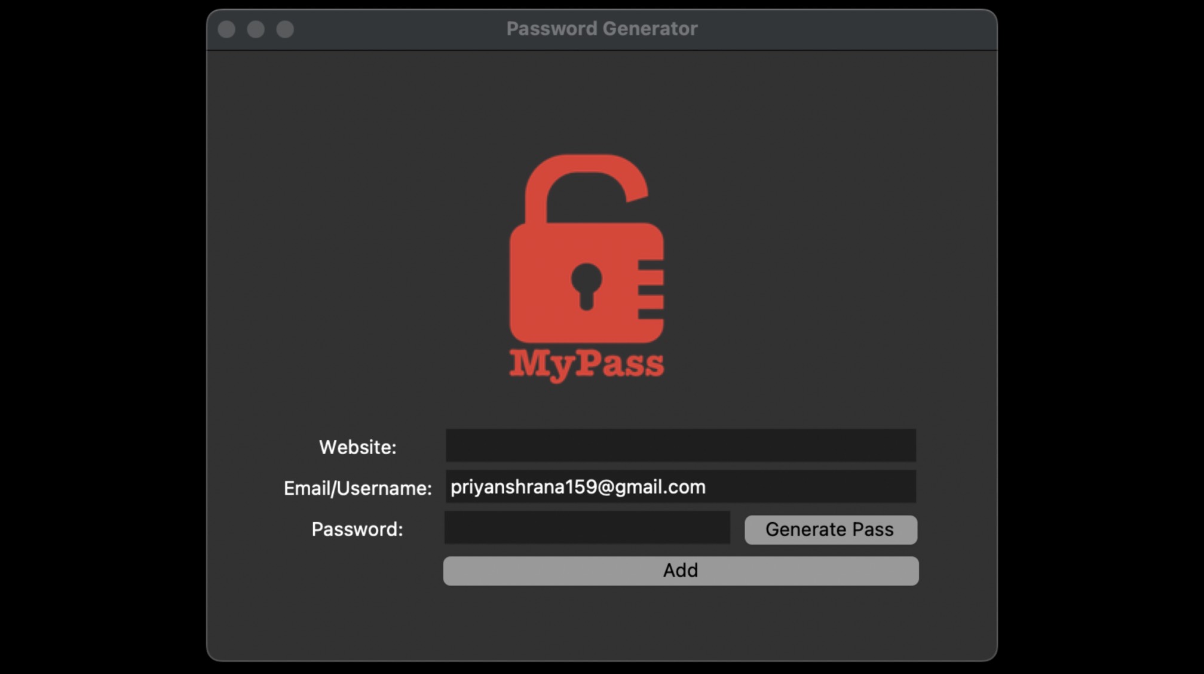This screenshot has height=674, width=1204.
Task: Click the blank space right of the email text
Action: tap(813, 487)
